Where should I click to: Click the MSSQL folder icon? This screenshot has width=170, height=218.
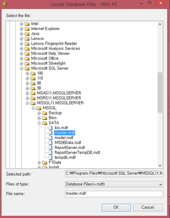(39, 108)
